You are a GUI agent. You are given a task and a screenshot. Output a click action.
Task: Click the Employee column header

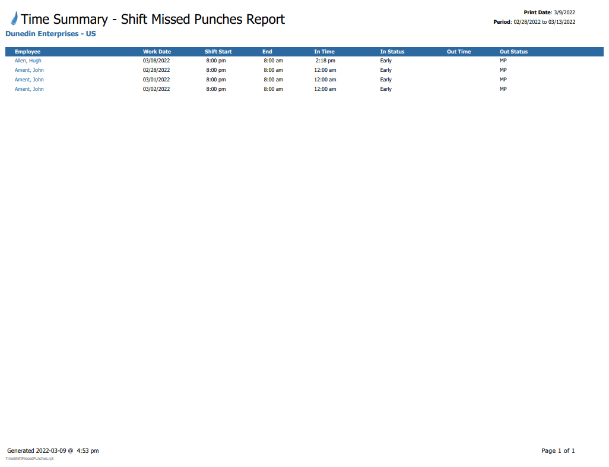(x=27, y=52)
